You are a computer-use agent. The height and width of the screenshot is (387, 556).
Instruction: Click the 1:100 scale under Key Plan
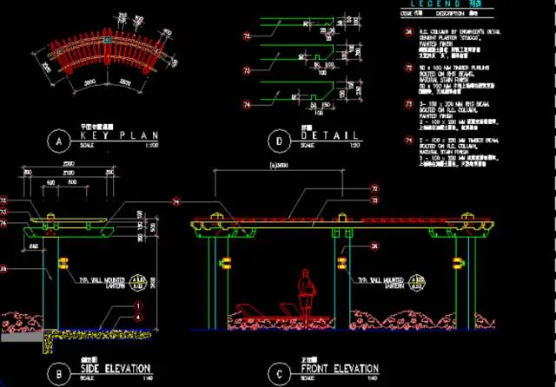(x=152, y=145)
